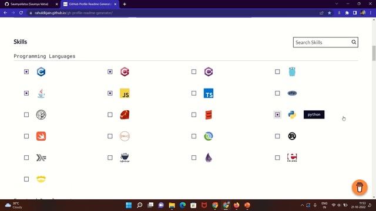
Task: Click the yellow JS JavaScript icon
Action: click(x=125, y=93)
